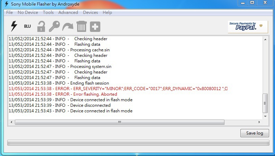The image size is (275, 156).
Task: Open the Advanced menu
Action: click(x=68, y=12)
